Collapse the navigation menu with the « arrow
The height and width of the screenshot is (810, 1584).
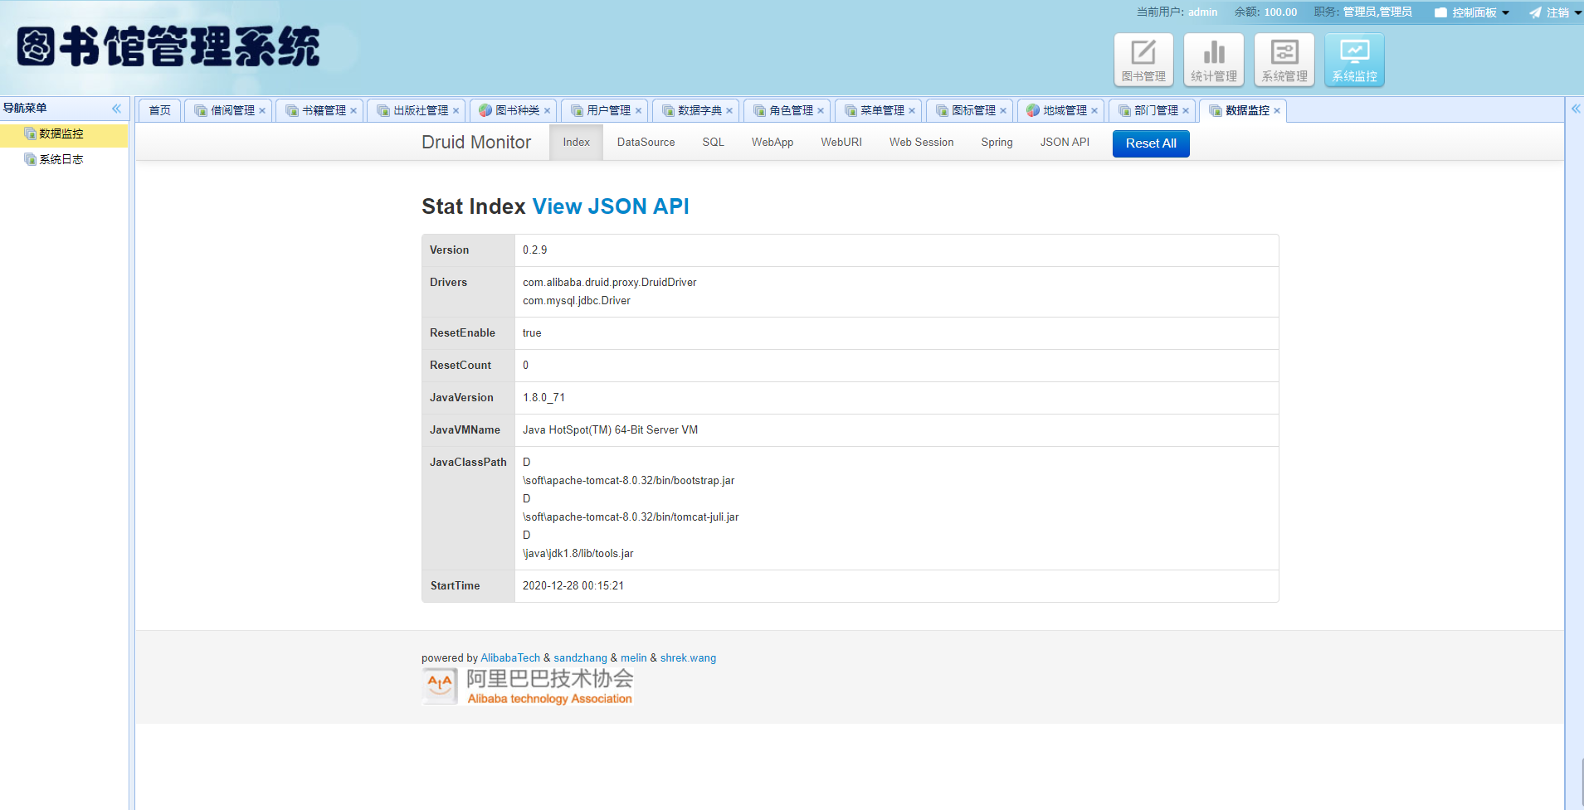click(x=116, y=108)
